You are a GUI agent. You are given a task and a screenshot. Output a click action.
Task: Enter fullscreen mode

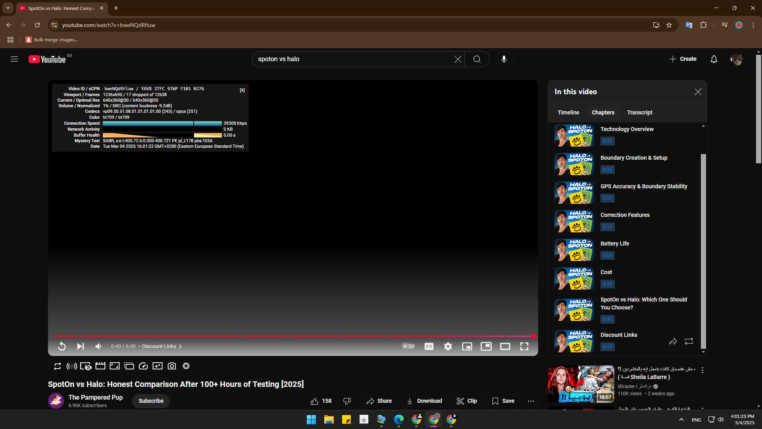(x=524, y=346)
